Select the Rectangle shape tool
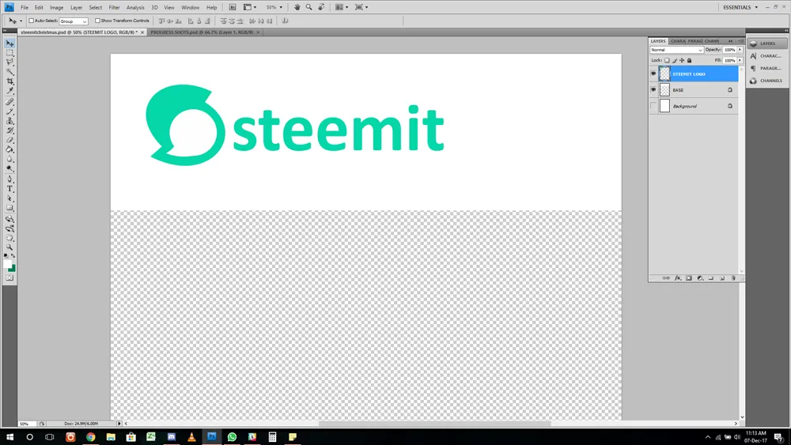The image size is (791, 445). click(9, 208)
